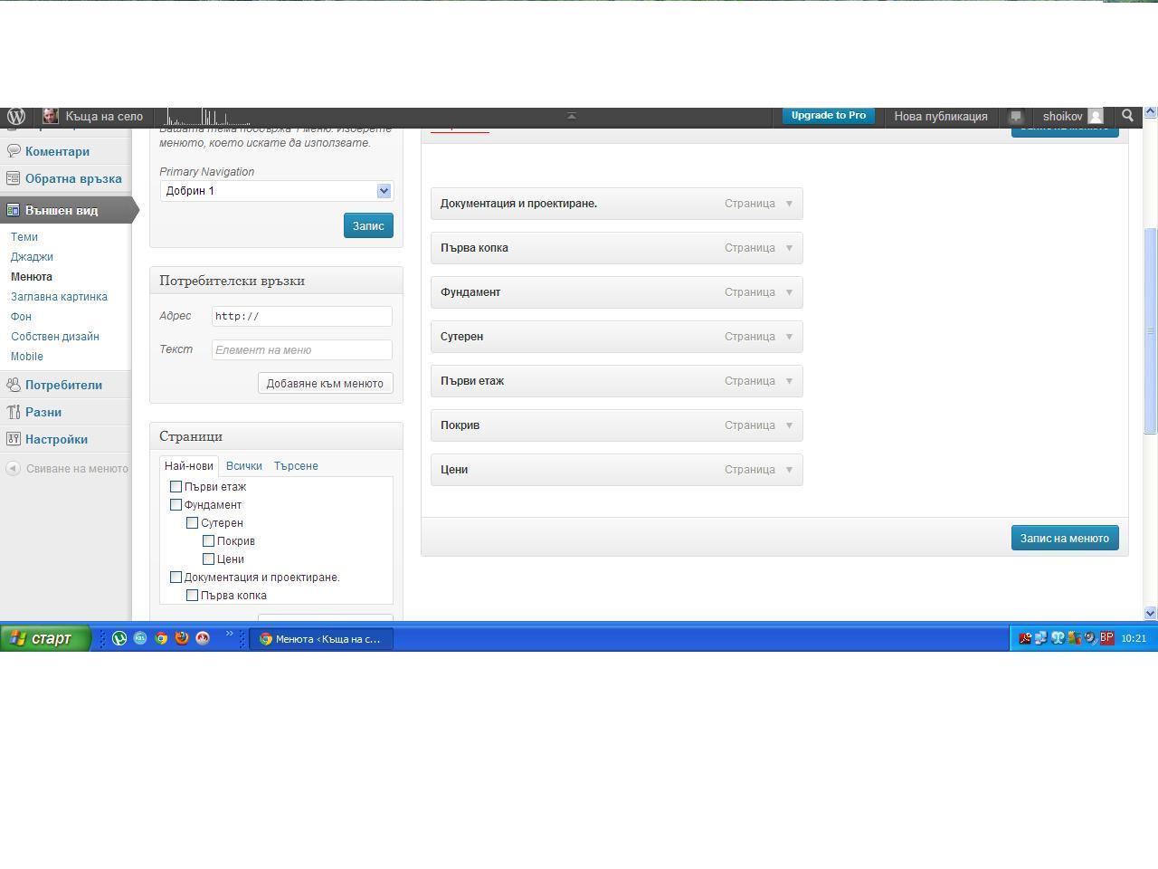1158x869 pixels.
Task: Click the shoikov user avatar icon
Action: click(x=1095, y=117)
